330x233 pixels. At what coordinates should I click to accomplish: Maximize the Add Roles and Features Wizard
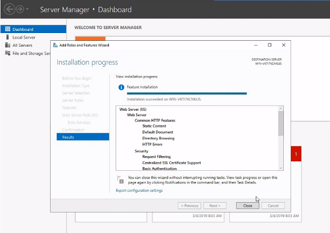[x=269, y=45]
